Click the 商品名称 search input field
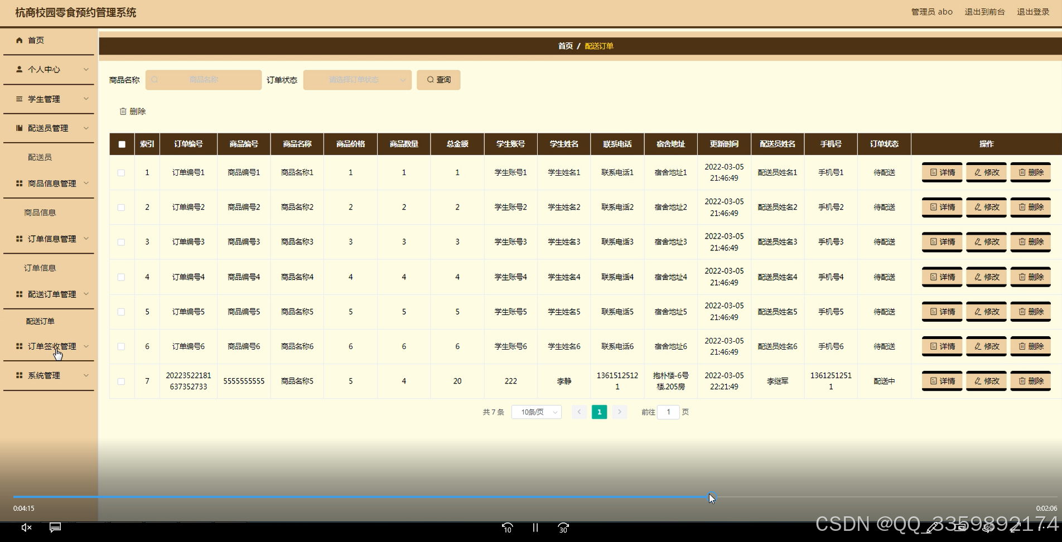The width and height of the screenshot is (1062, 542). tap(204, 80)
